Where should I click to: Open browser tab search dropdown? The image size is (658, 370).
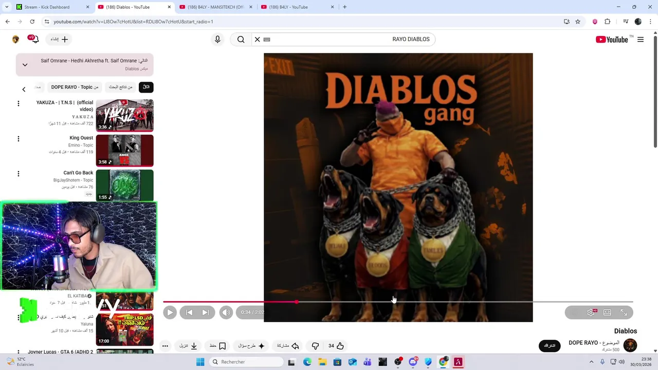click(6, 7)
